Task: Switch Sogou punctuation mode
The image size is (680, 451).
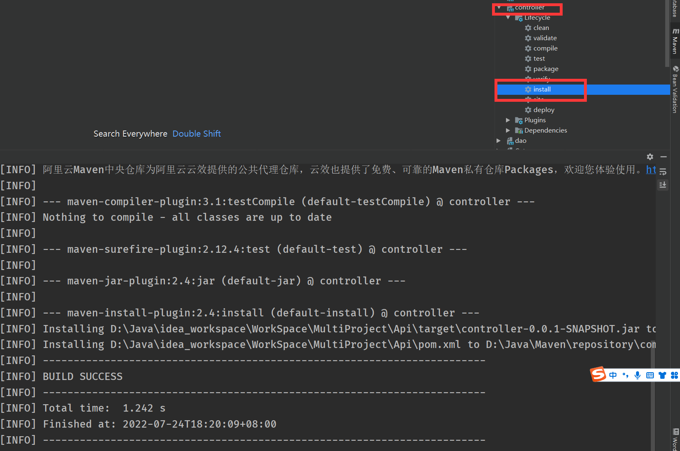Action: tap(625, 375)
